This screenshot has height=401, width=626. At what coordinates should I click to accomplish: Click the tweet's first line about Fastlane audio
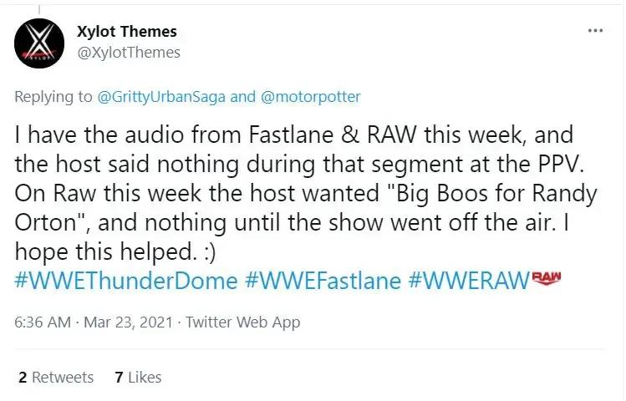294,135
